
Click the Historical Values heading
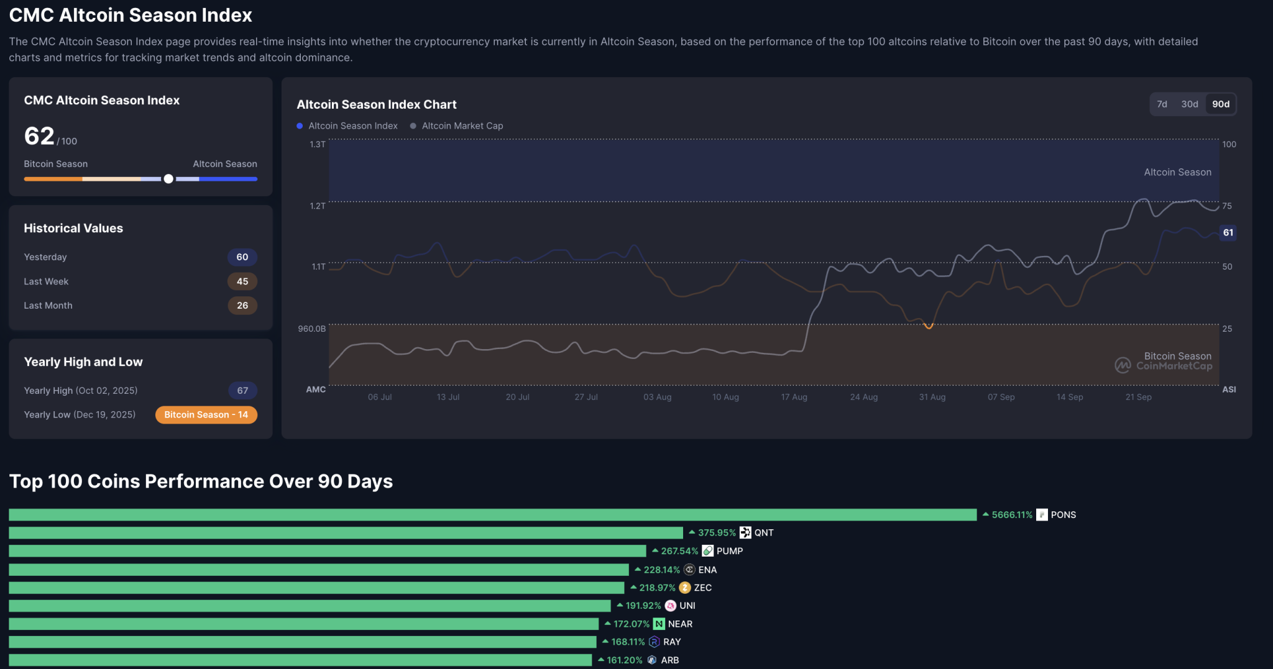[x=73, y=228]
